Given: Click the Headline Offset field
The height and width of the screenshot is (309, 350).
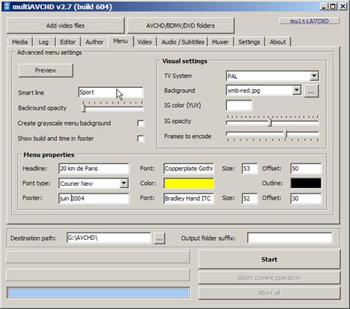Looking at the screenshot, I should (306, 169).
